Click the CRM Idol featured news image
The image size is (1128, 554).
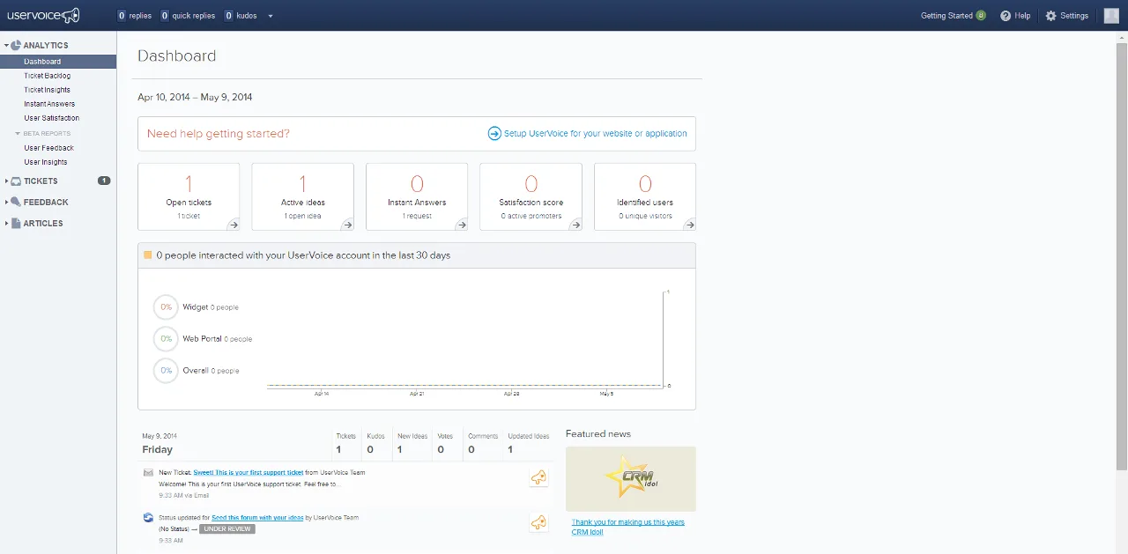pyautogui.click(x=631, y=478)
